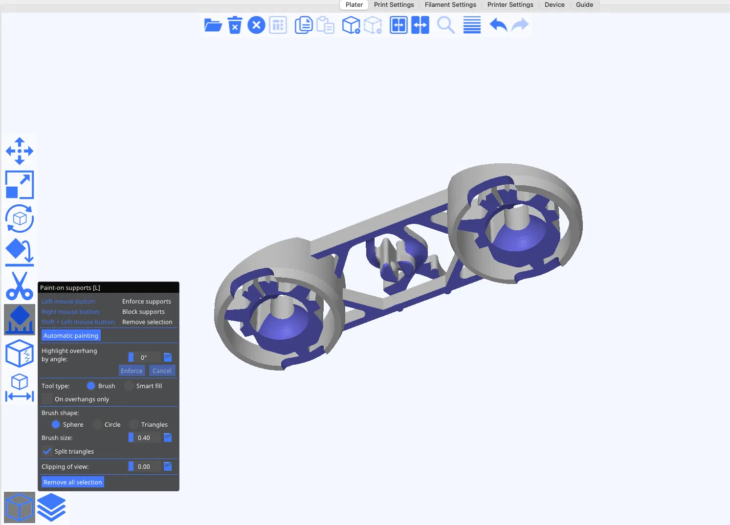Click the Paste clipboard icon
This screenshot has height=525, width=730.
325,25
